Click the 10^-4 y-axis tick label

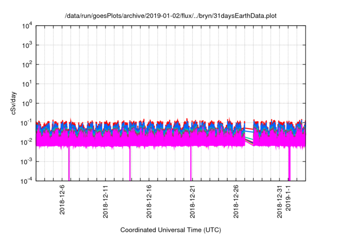point(27,181)
